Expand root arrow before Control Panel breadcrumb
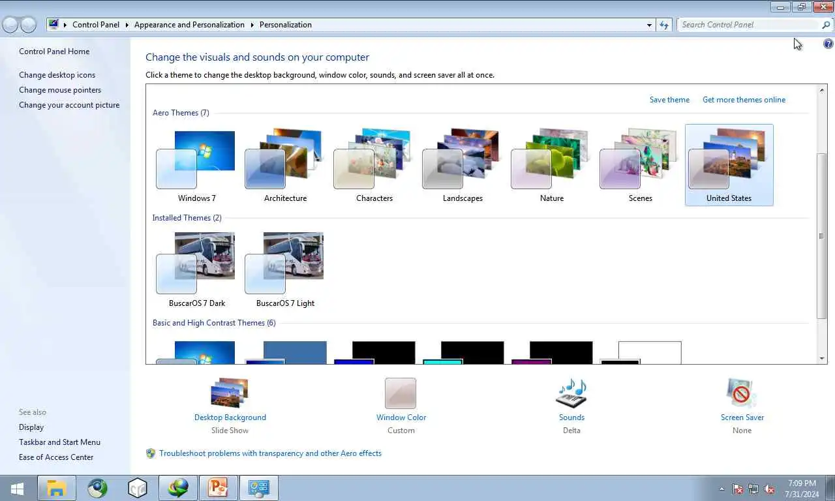The image size is (835, 501). (x=65, y=25)
